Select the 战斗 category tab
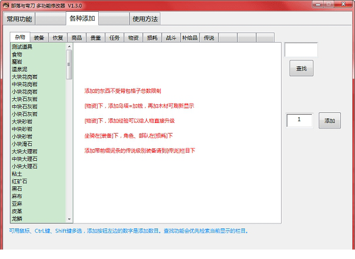 (x=171, y=38)
